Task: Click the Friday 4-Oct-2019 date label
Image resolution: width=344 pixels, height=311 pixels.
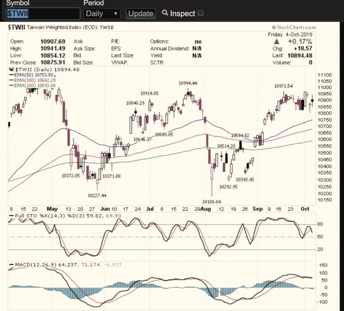Action: pyautogui.click(x=290, y=35)
